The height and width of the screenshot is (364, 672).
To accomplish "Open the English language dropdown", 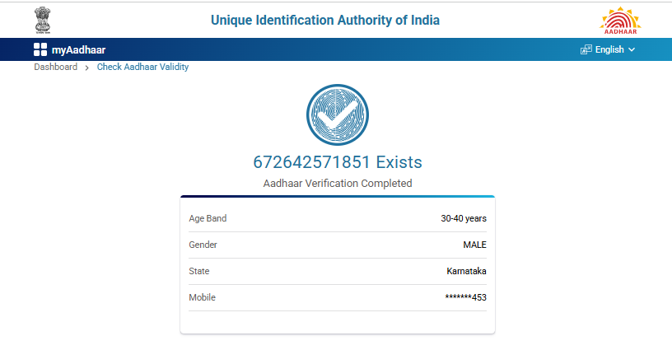I will coord(609,49).
